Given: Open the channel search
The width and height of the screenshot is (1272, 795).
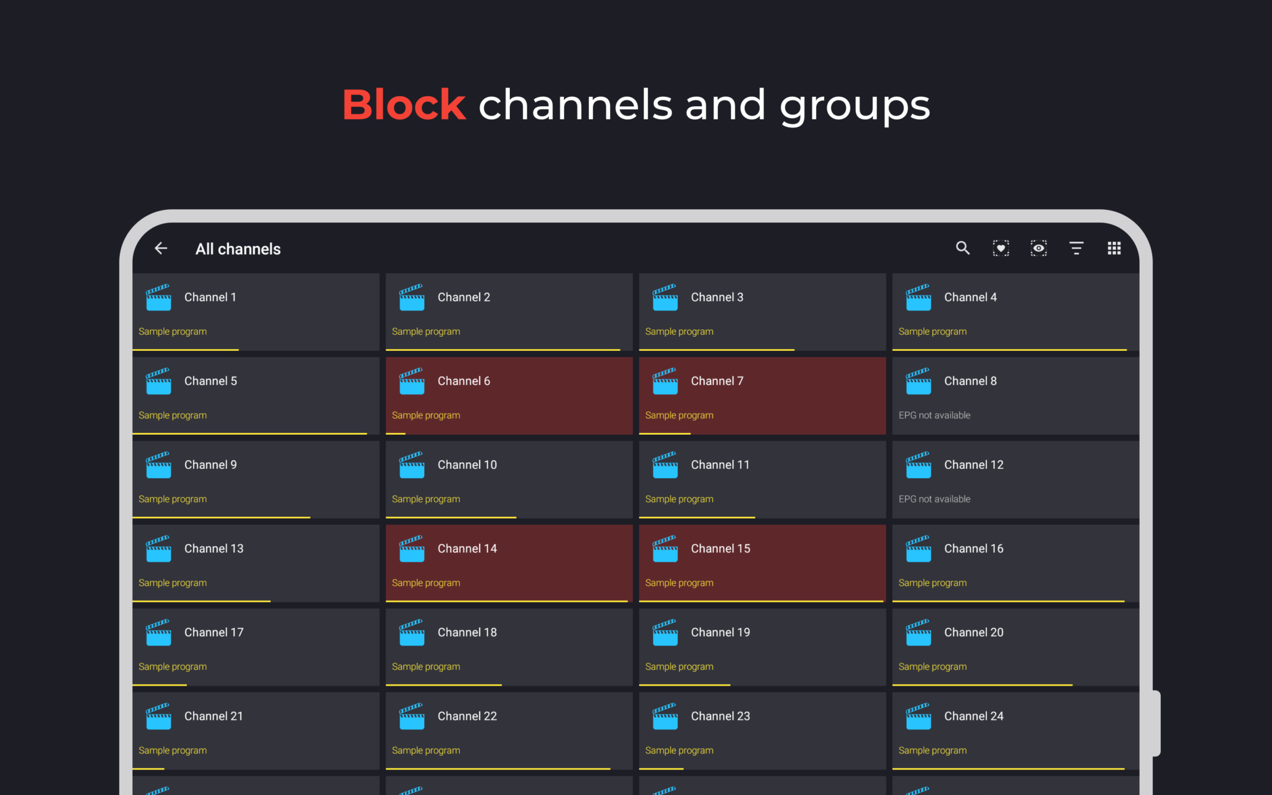Looking at the screenshot, I should [962, 248].
